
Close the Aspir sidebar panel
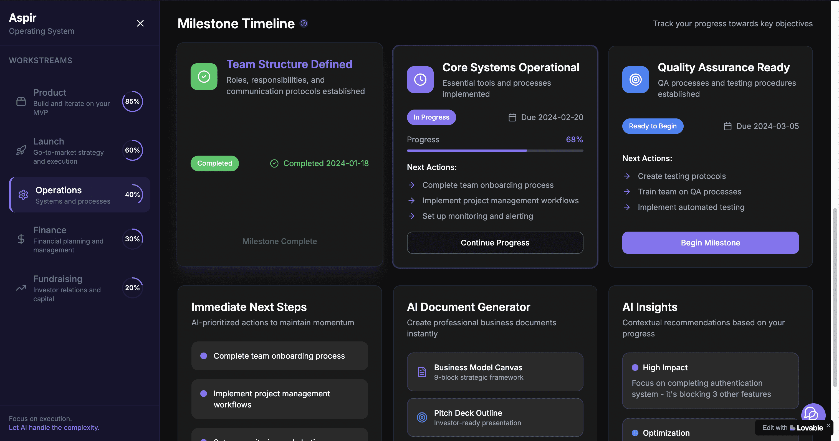point(140,24)
